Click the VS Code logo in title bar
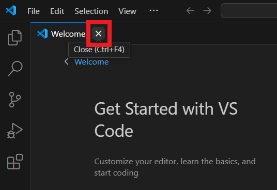Viewport: 277px width, 190px height. 11,10
